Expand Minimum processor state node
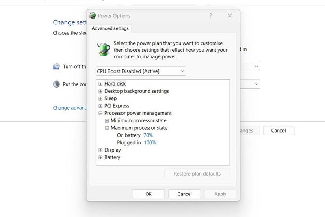 click(107, 121)
